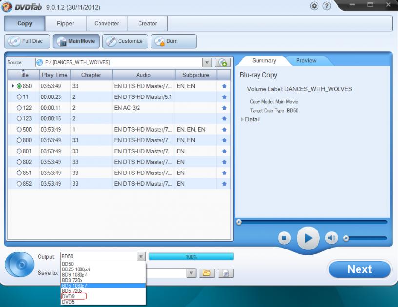Click the Next button
This screenshot has width=398, height=307.
pyautogui.click(x=359, y=269)
